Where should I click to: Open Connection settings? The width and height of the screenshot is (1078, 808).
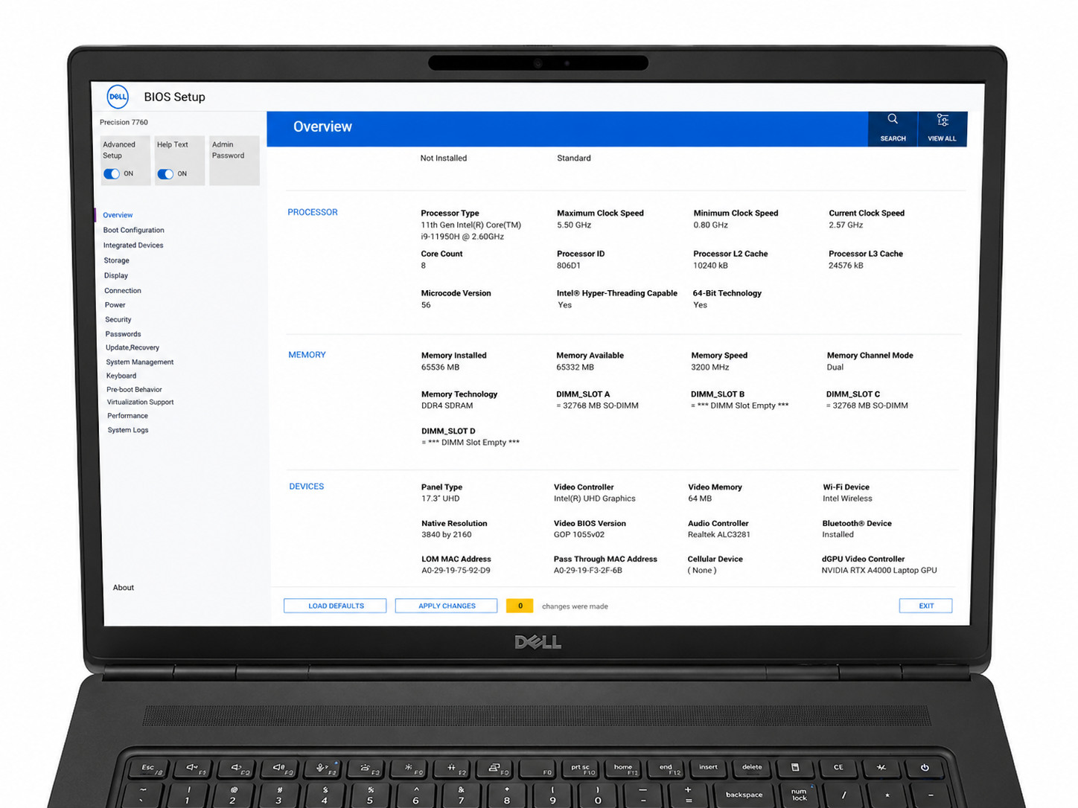click(123, 291)
